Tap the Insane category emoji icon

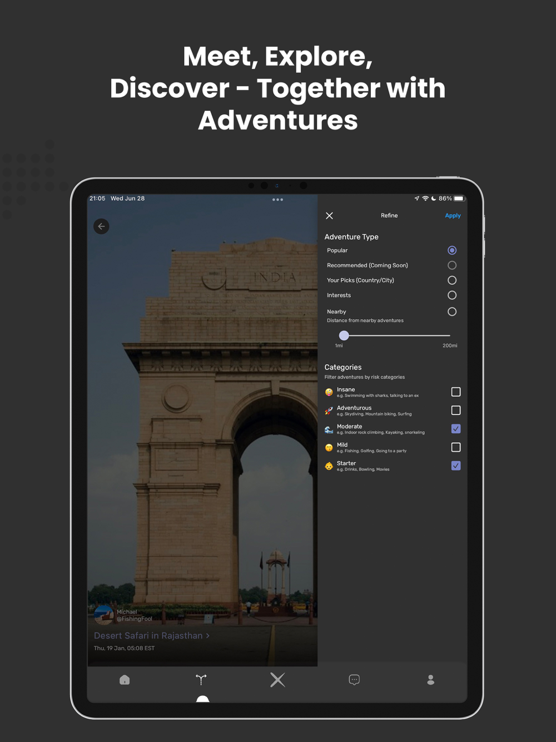tap(329, 392)
